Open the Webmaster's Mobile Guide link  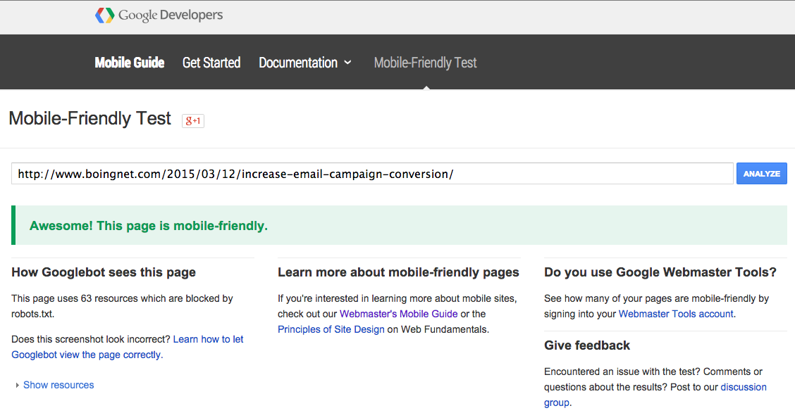pos(398,314)
